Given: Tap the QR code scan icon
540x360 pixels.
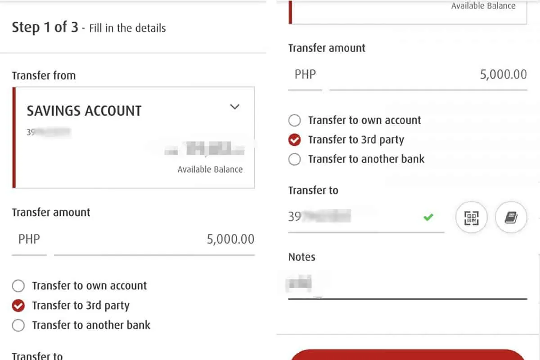Looking at the screenshot, I should (471, 218).
